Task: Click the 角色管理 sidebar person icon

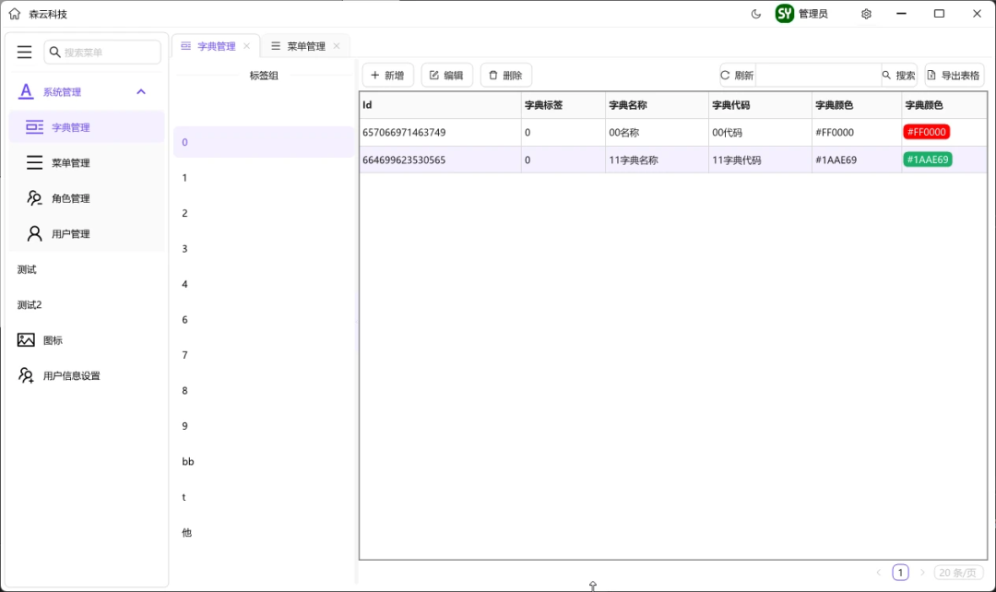Action: pyautogui.click(x=34, y=198)
